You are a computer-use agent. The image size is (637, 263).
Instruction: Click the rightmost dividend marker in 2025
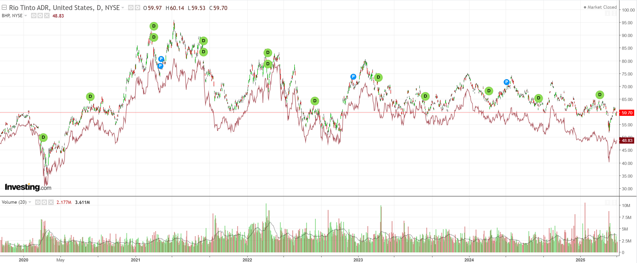click(600, 95)
